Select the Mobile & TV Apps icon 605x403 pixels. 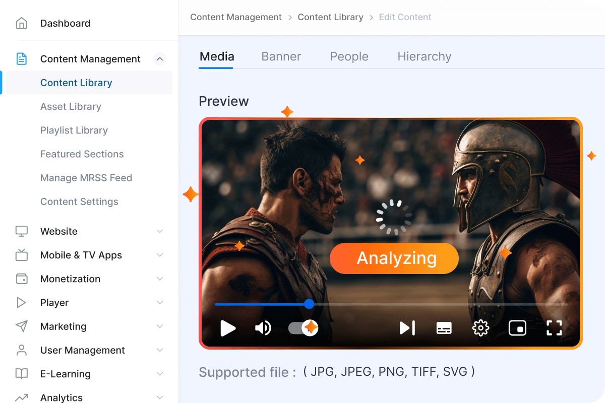[21, 255]
